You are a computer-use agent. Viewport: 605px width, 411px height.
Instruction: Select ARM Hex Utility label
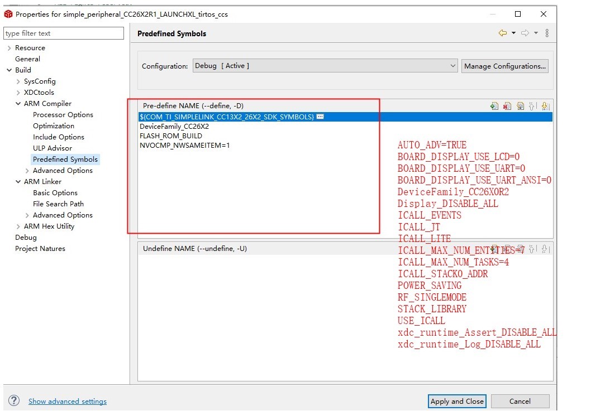click(x=49, y=226)
